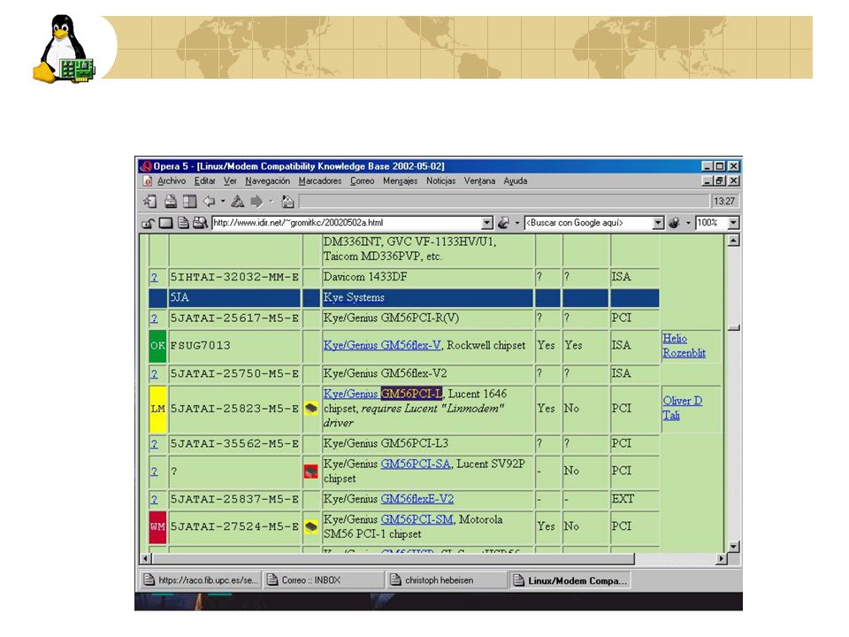This screenshot has width=849, height=637.
Task: Open the GM56flexE-V2 link
Action: [417, 499]
